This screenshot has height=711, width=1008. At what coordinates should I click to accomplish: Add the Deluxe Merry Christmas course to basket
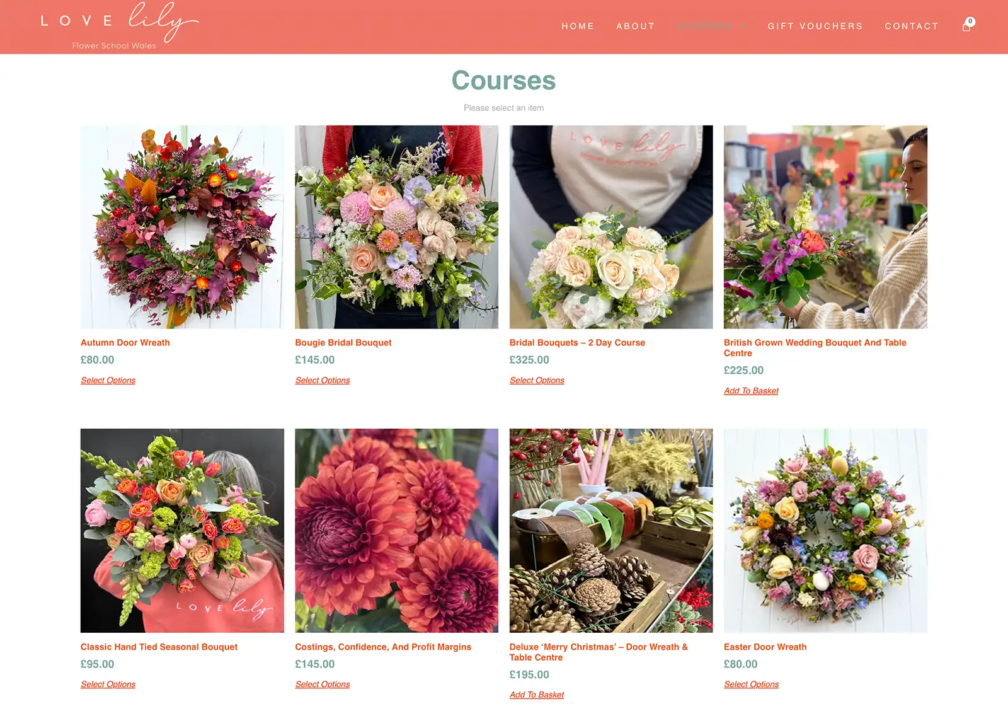point(536,694)
